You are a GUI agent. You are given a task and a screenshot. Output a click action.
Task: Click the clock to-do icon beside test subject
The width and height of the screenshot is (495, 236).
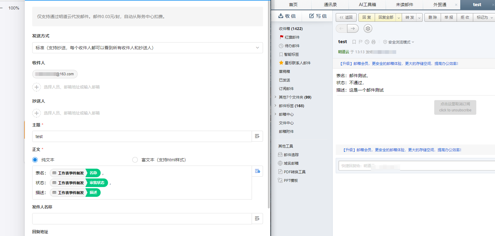367,42
